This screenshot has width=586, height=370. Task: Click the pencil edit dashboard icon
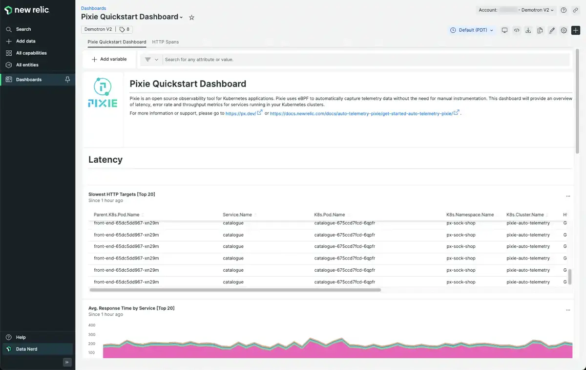tap(552, 30)
